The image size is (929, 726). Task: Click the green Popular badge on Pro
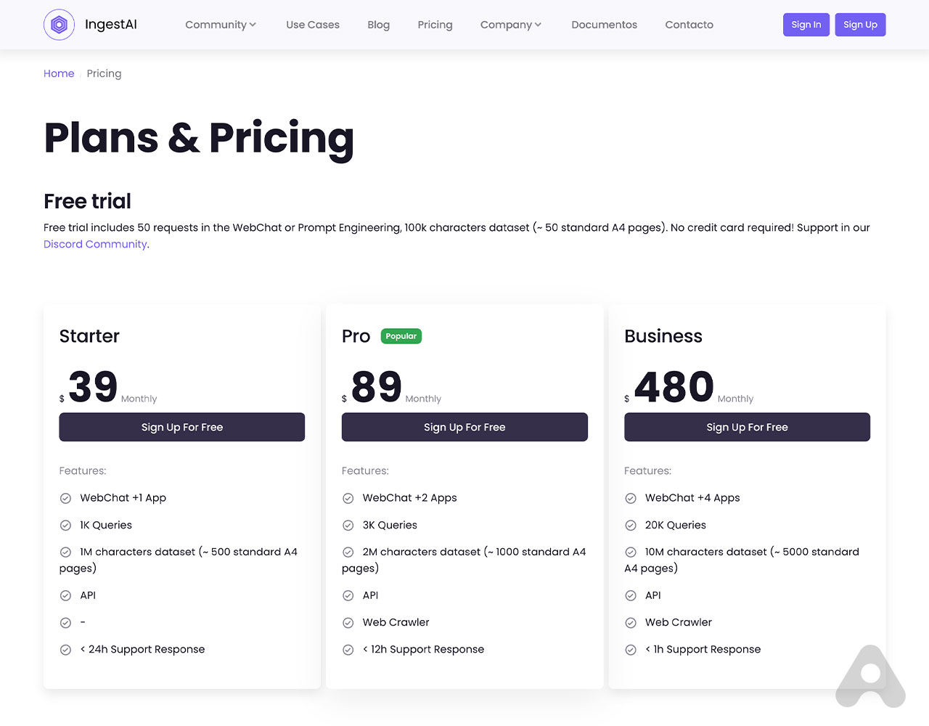tap(401, 336)
